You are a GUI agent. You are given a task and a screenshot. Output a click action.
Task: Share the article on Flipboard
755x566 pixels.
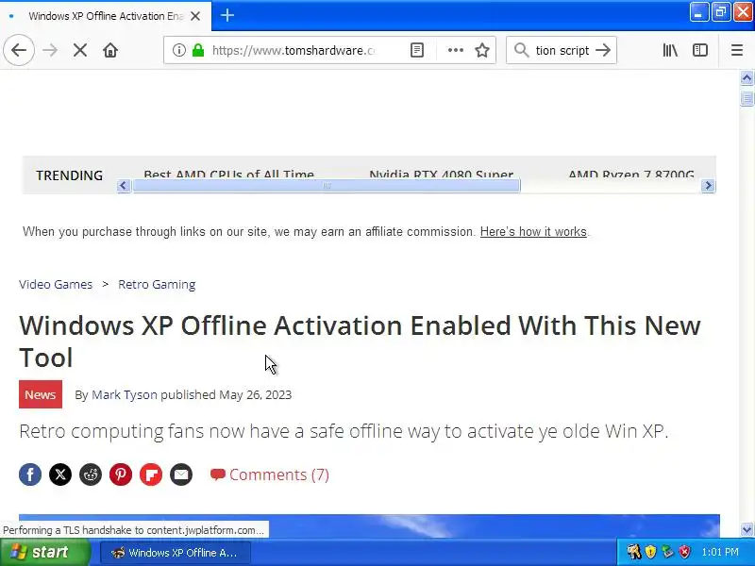(x=151, y=474)
